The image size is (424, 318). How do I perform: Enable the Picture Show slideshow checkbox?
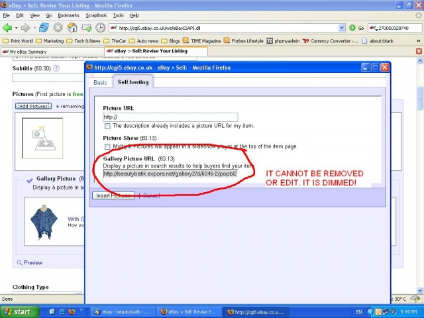click(x=107, y=146)
